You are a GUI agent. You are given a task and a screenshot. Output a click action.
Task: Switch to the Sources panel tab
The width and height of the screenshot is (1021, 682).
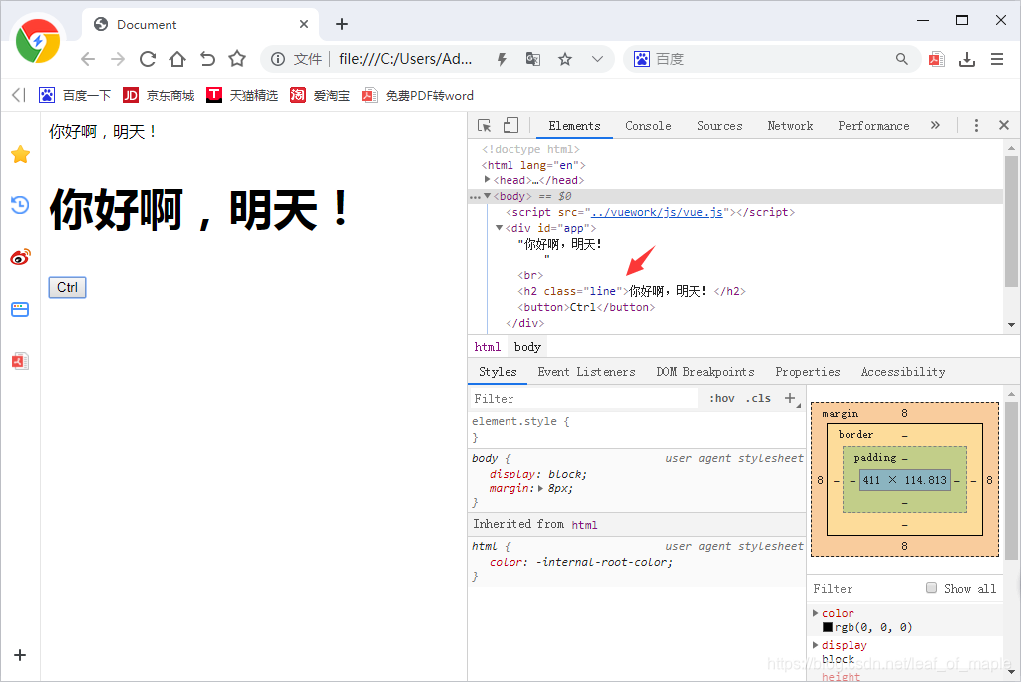(x=720, y=126)
